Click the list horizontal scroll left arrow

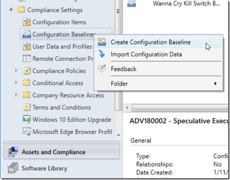[127, 108]
